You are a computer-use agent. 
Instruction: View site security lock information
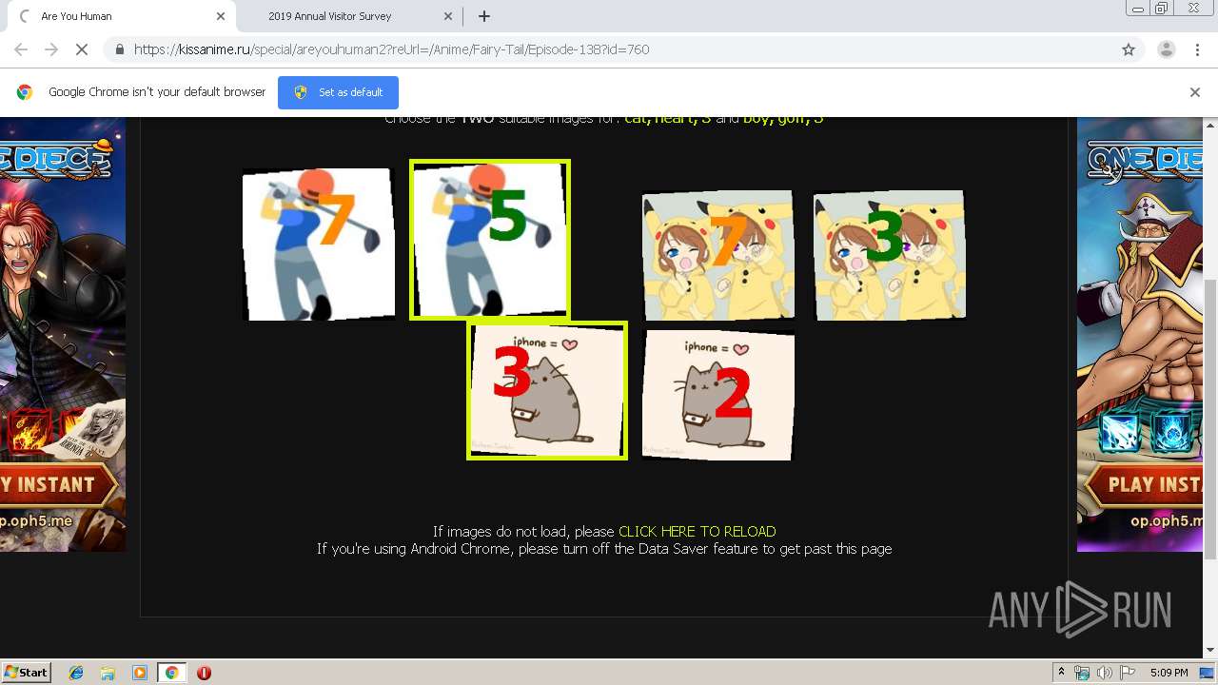coord(120,49)
